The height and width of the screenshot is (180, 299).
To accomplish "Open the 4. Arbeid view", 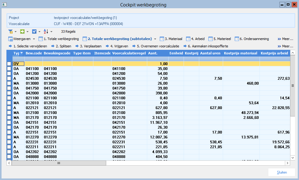I will point(198,39).
